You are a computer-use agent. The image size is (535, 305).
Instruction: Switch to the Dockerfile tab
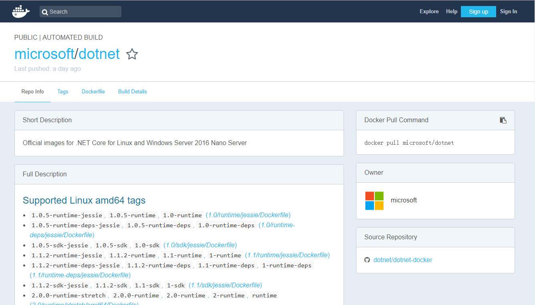pos(93,92)
